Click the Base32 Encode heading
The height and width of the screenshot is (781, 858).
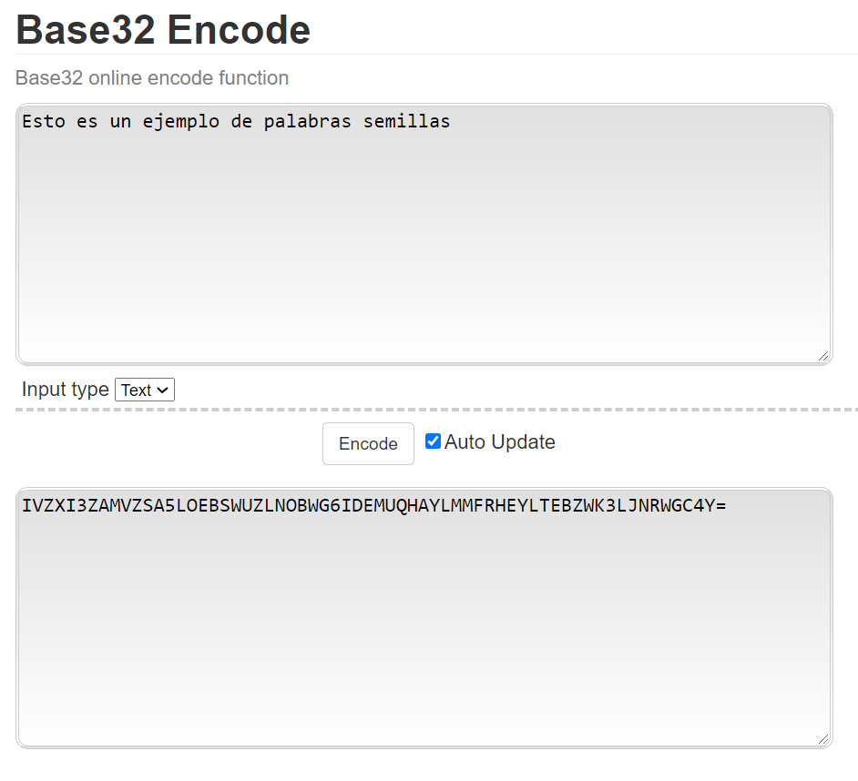(x=163, y=30)
